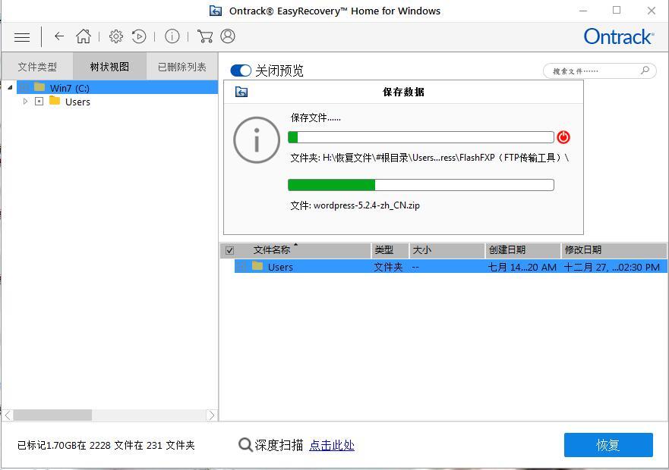
Task: Sort by 文件名称 column header
Action: click(295, 250)
